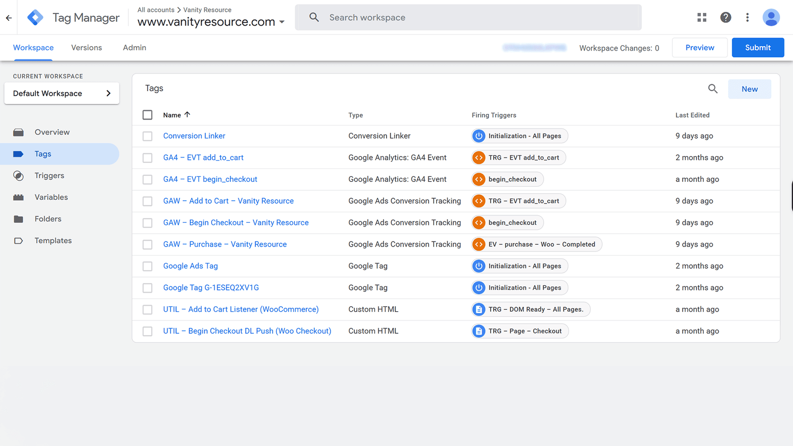Viewport: 793px width, 446px height.
Task: Check the GAW – Purchase checkbox
Action: tap(147, 245)
